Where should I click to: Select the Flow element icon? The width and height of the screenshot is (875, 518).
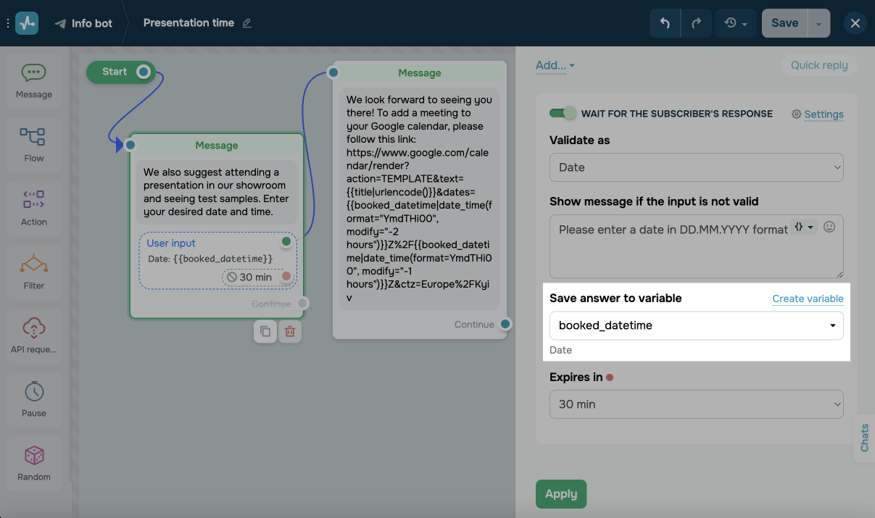tap(34, 144)
